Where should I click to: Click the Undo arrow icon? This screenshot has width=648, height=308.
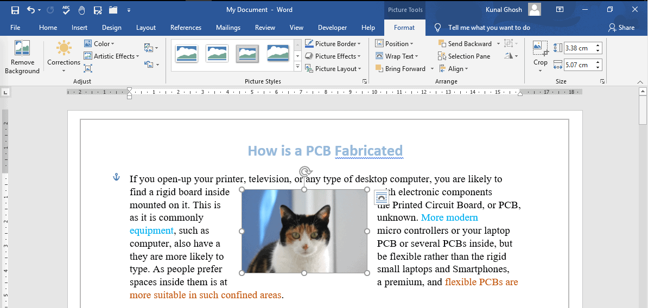click(x=31, y=10)
